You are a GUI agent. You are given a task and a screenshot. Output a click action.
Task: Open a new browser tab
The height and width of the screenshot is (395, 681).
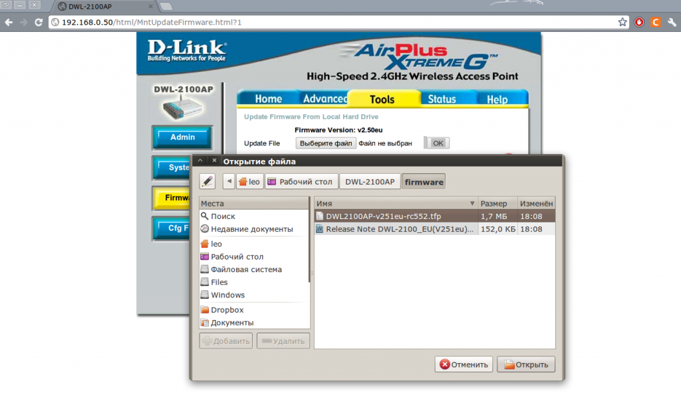(166, 7)
